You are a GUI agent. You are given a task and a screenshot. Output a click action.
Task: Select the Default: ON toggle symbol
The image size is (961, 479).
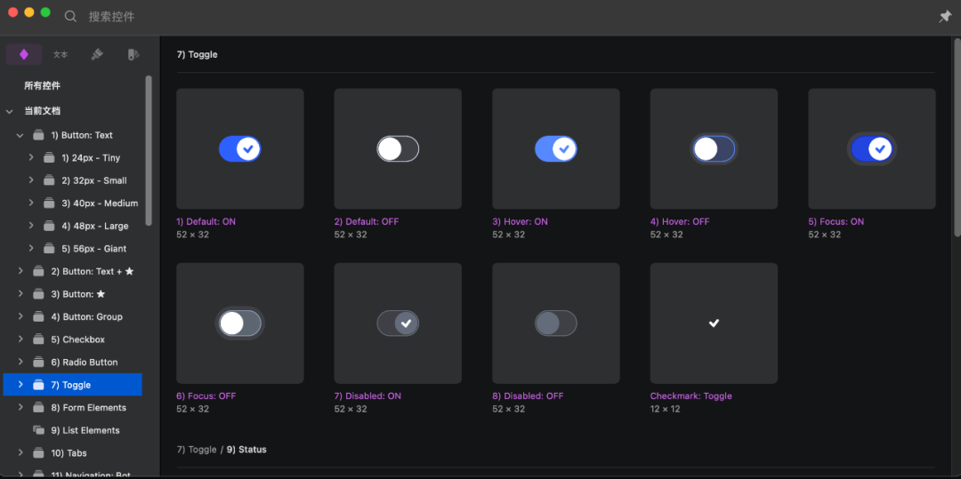[239, 148]
